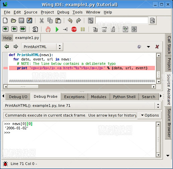This screenshot has height=169, width=173.
Task: Go forward in editor history arrow
Action: tap(16, 46)
